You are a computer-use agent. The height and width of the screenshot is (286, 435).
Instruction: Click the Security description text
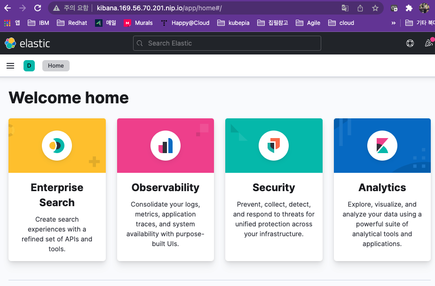point(274,219)
